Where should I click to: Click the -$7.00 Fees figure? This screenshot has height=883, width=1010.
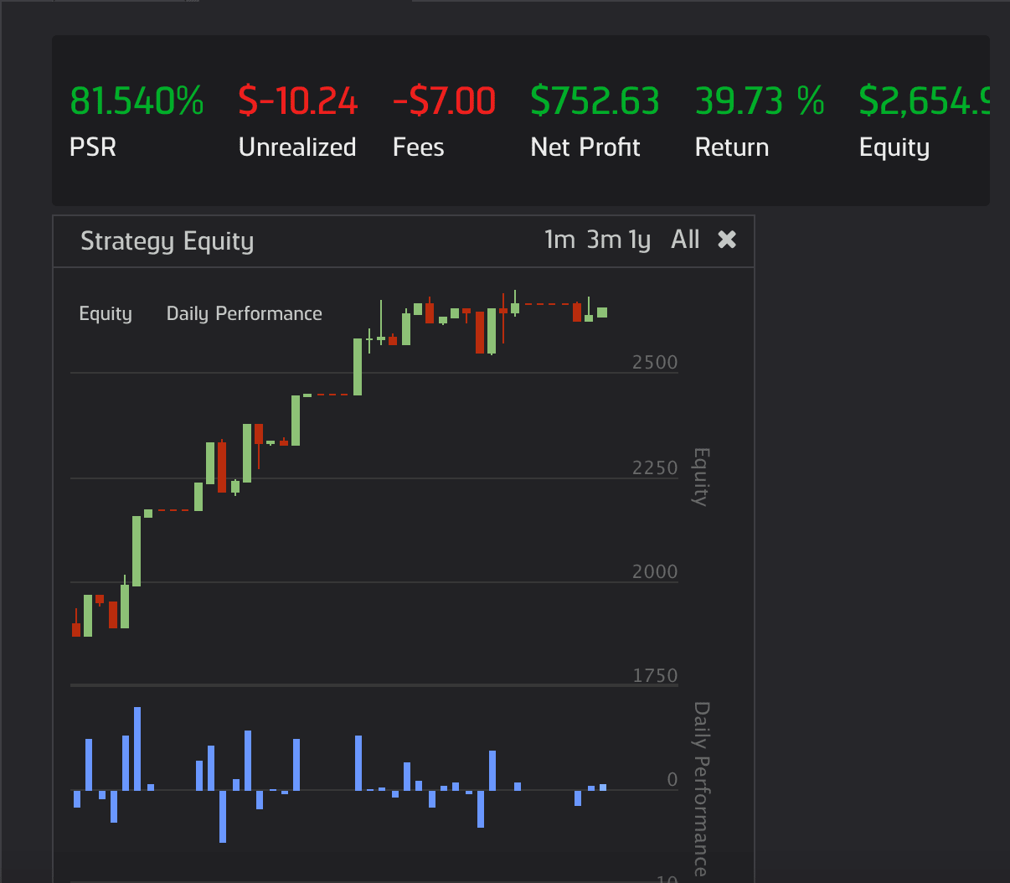444,101
